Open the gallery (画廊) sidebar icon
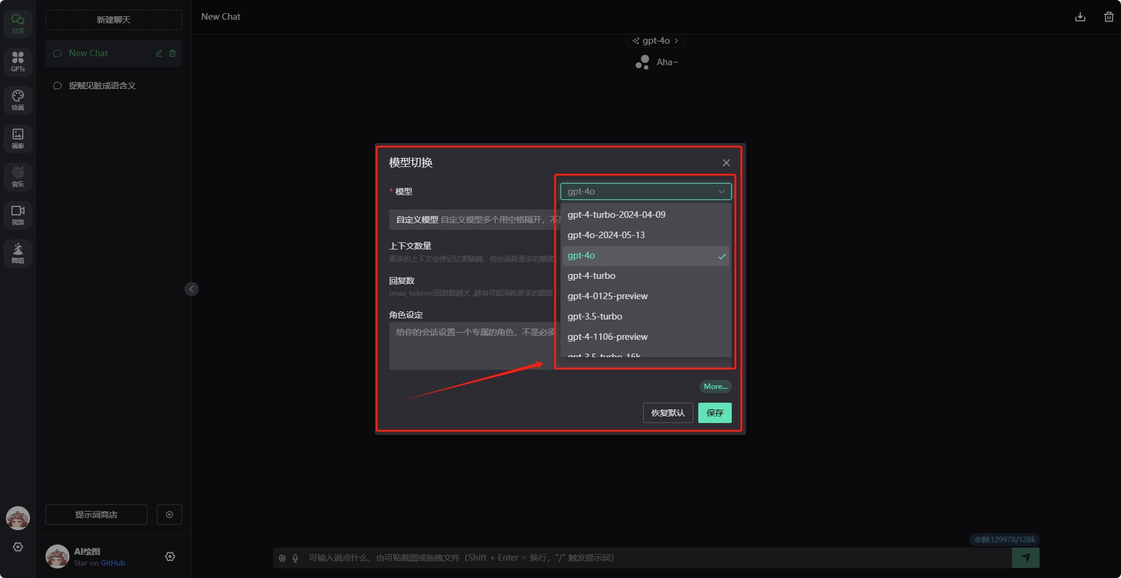1121x578 pixels. coord(18,138)
